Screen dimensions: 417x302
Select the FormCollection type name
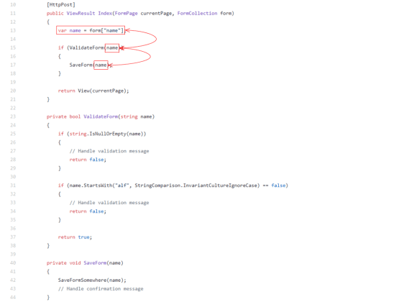(197, 14)
